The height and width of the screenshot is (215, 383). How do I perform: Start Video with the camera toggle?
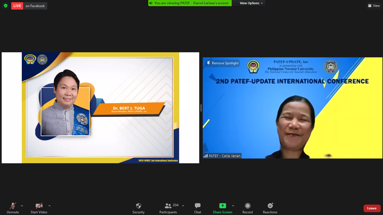[39, 208]
